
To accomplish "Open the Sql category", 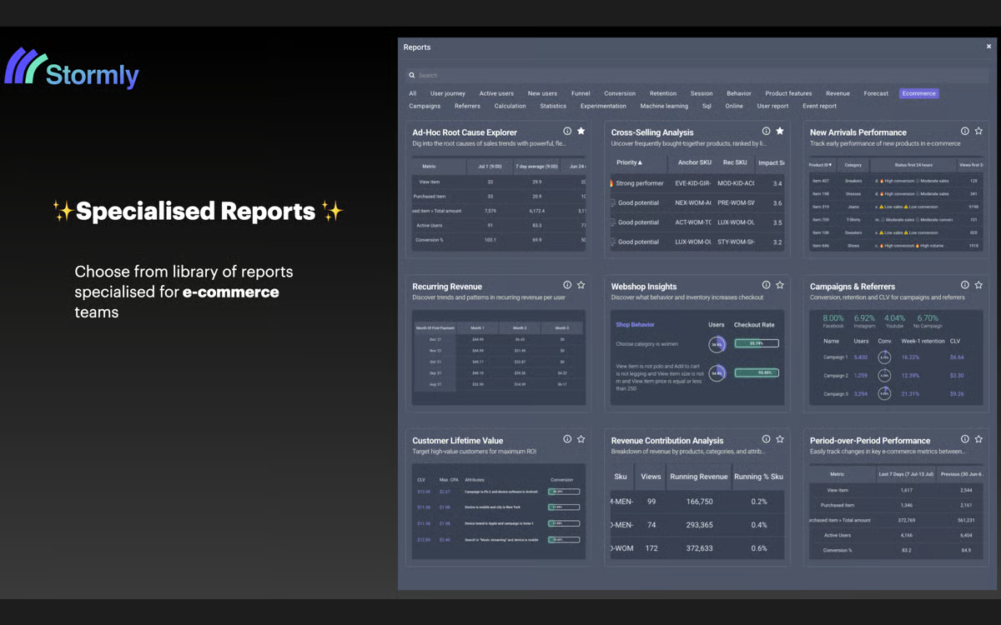I will (x=707, y=106).
